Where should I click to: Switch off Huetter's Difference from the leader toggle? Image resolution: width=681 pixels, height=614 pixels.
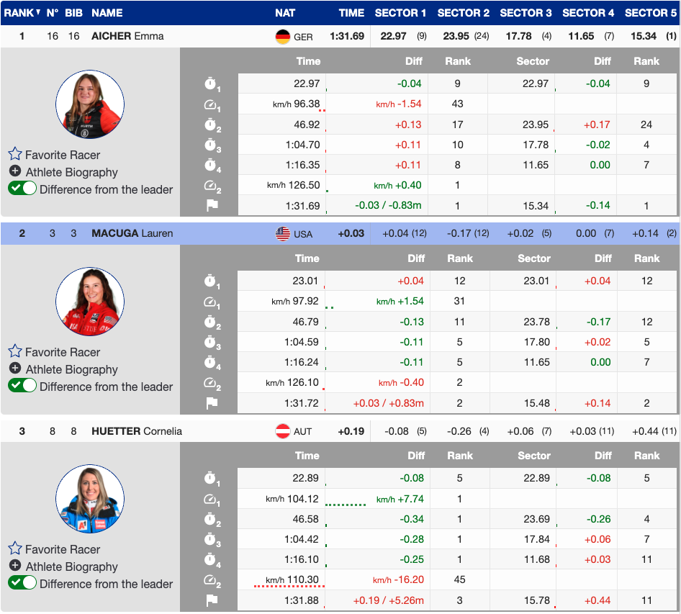click(x=22, y=583)
